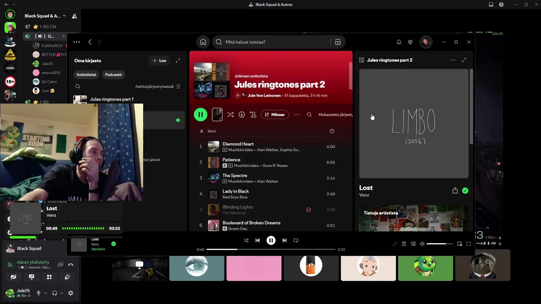Share your screen in Discord

click(x=31, y=277)
